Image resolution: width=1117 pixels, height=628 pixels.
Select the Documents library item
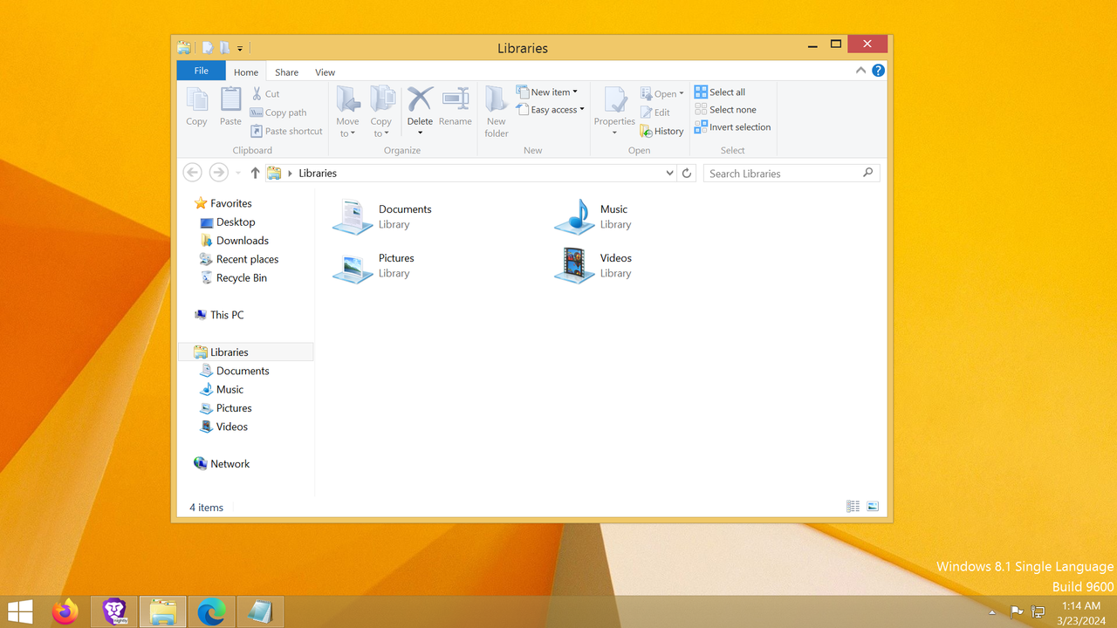tap(382, 216)
